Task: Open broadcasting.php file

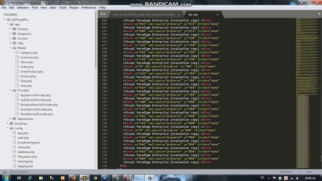Action: point(29,142)
